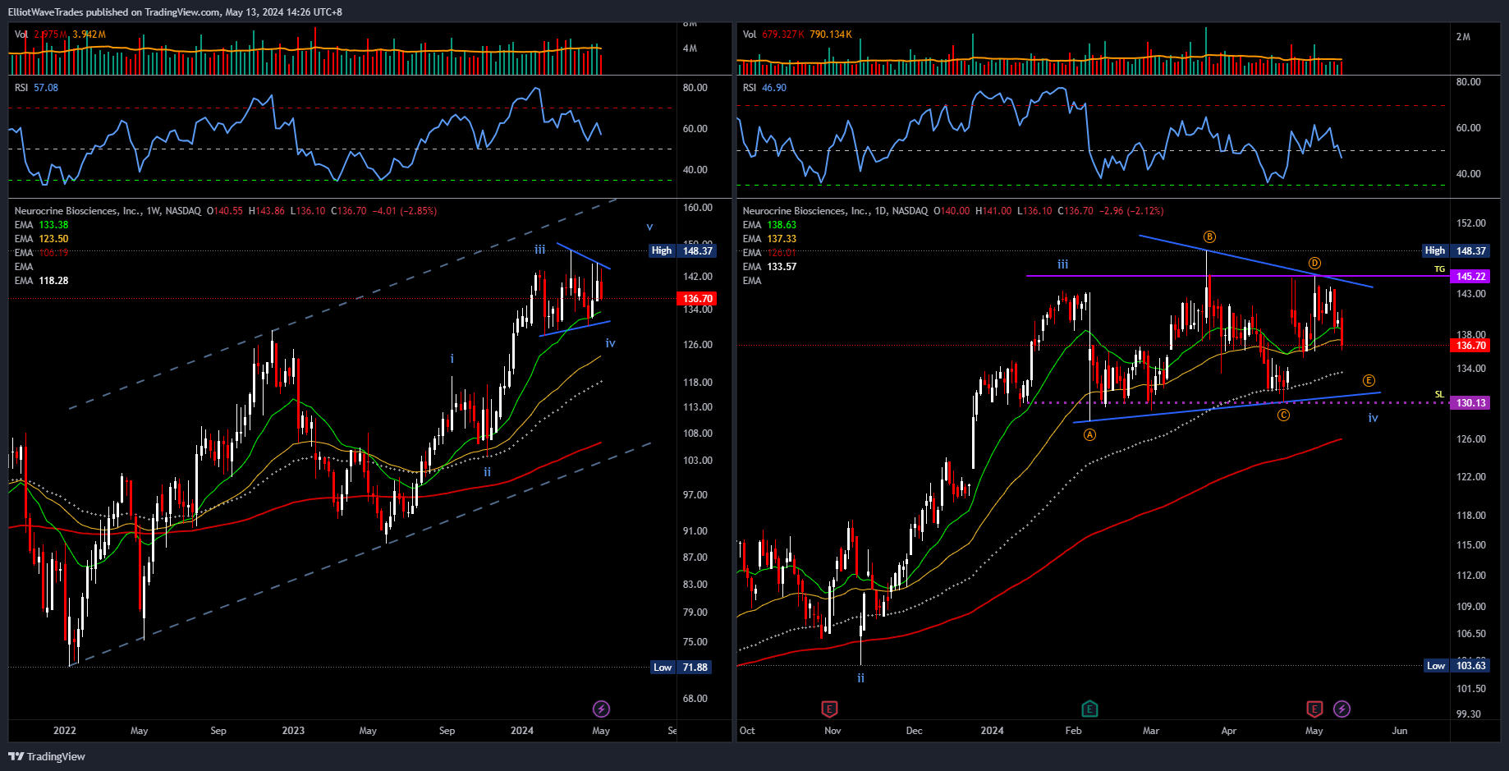1509x771 pixels.
Task: Click red 136.70 last price tag on daily chart
Action: (x=1470, y=346)
